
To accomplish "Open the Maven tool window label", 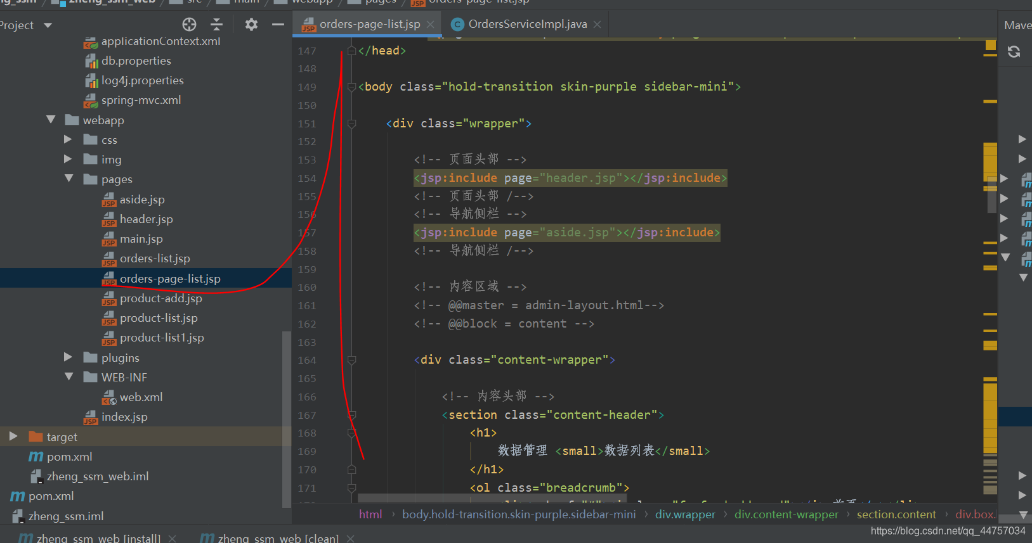I will [1017, 25].
